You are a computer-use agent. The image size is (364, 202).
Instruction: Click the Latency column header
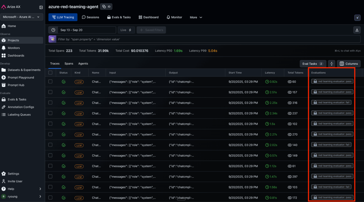pos(270,73)
